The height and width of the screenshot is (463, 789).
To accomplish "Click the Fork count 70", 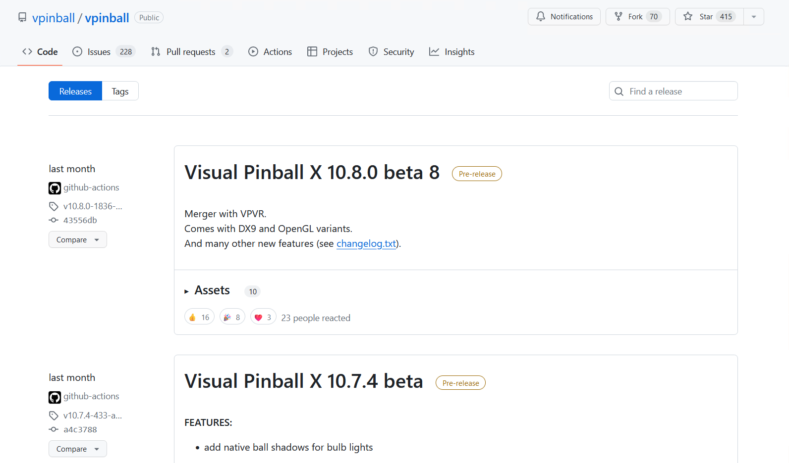I will 654,16.
